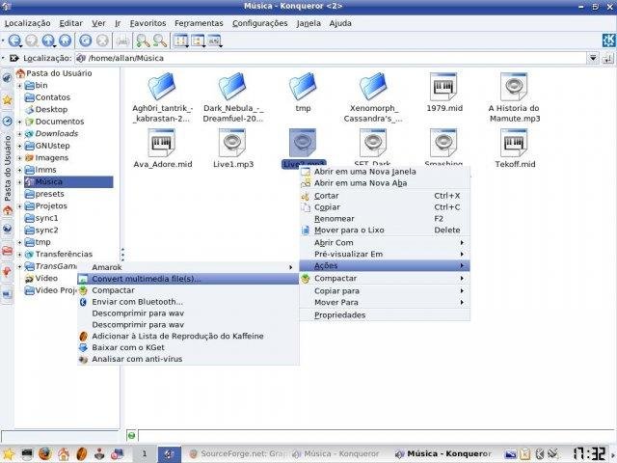Expand the Imagens tree node

coord(19,158)
